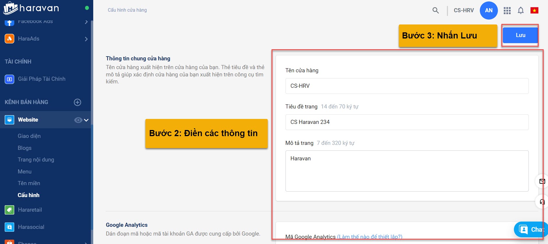The height and width of the screenshot is (244, 548).
Task: Go to Trang nội dung
Action: coord(36,160)
